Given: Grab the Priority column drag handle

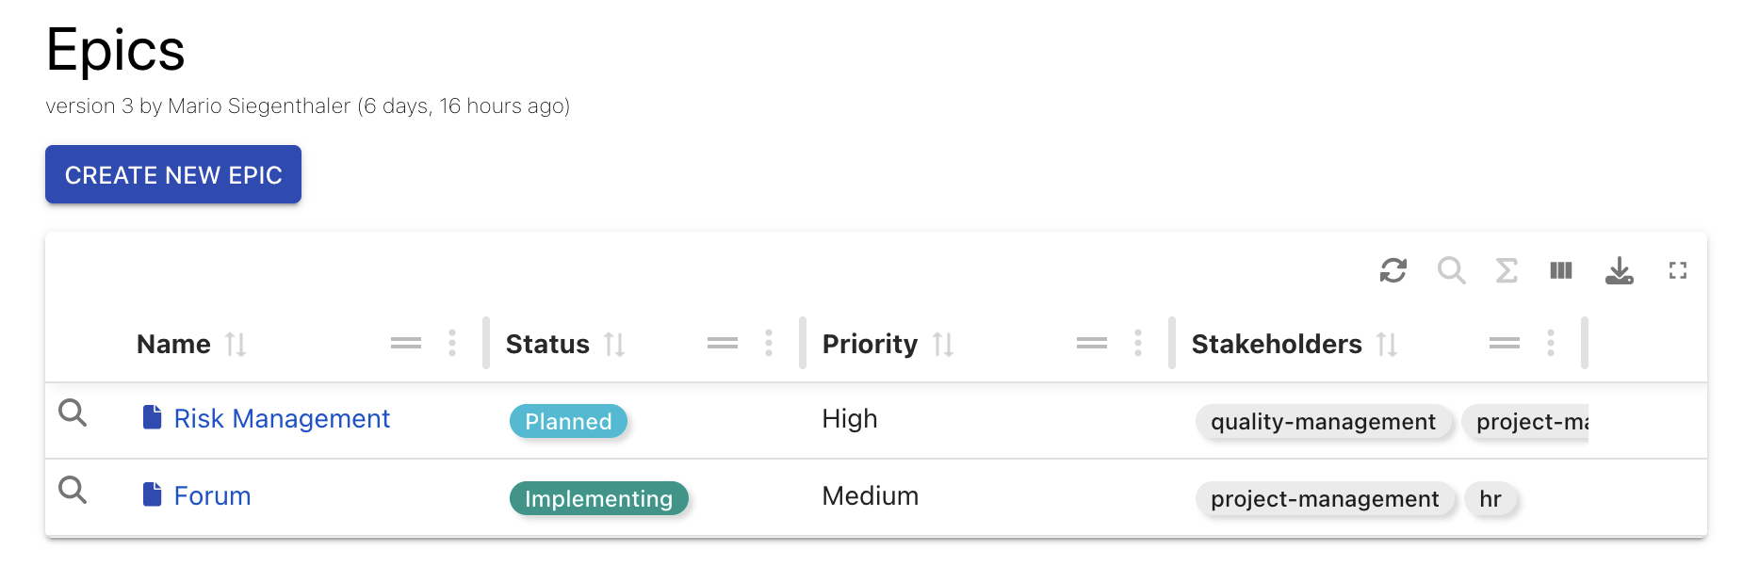Looking at the screenshot, I should (x=1091, y=344).
